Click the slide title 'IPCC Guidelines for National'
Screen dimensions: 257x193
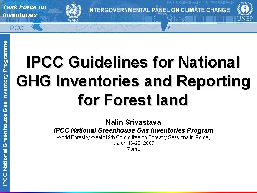133,62
